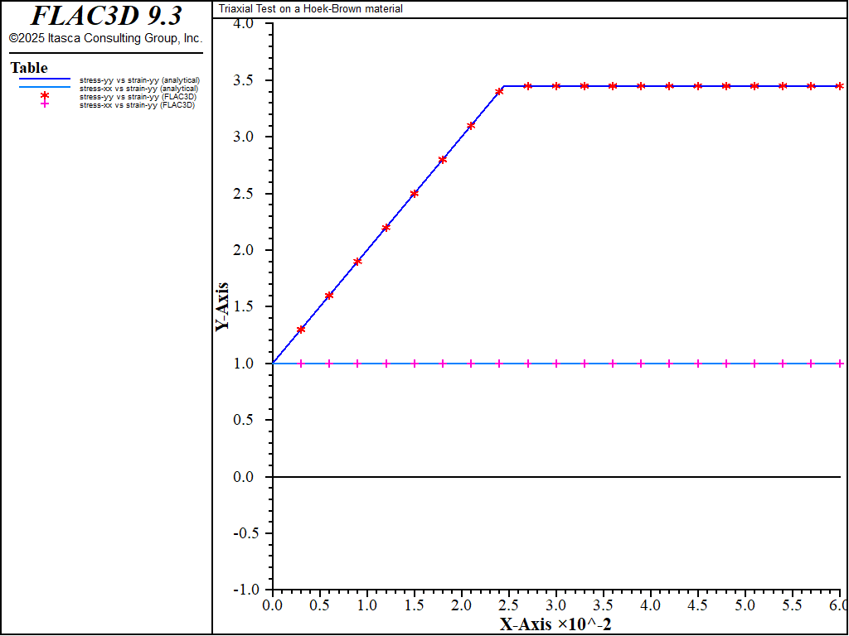Click the red asterisk marker in the legend
Screen dimensions: 849x636
45,96
